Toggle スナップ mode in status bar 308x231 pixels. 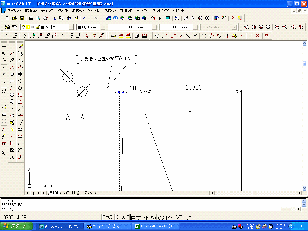(x=108, y=217)
